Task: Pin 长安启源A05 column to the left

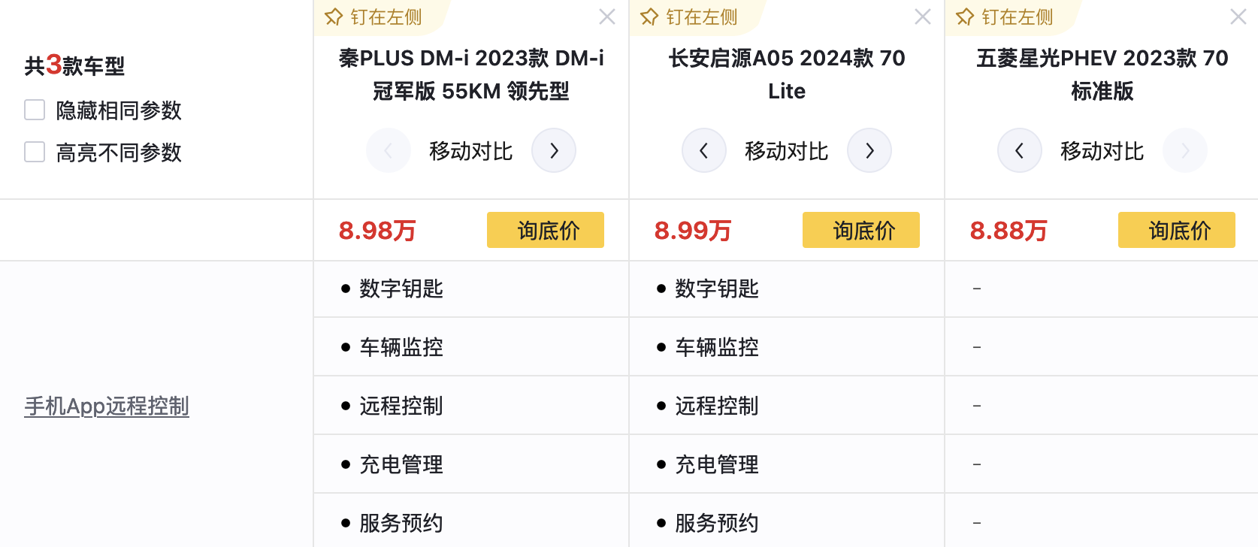Action: (x=689, y=17)
